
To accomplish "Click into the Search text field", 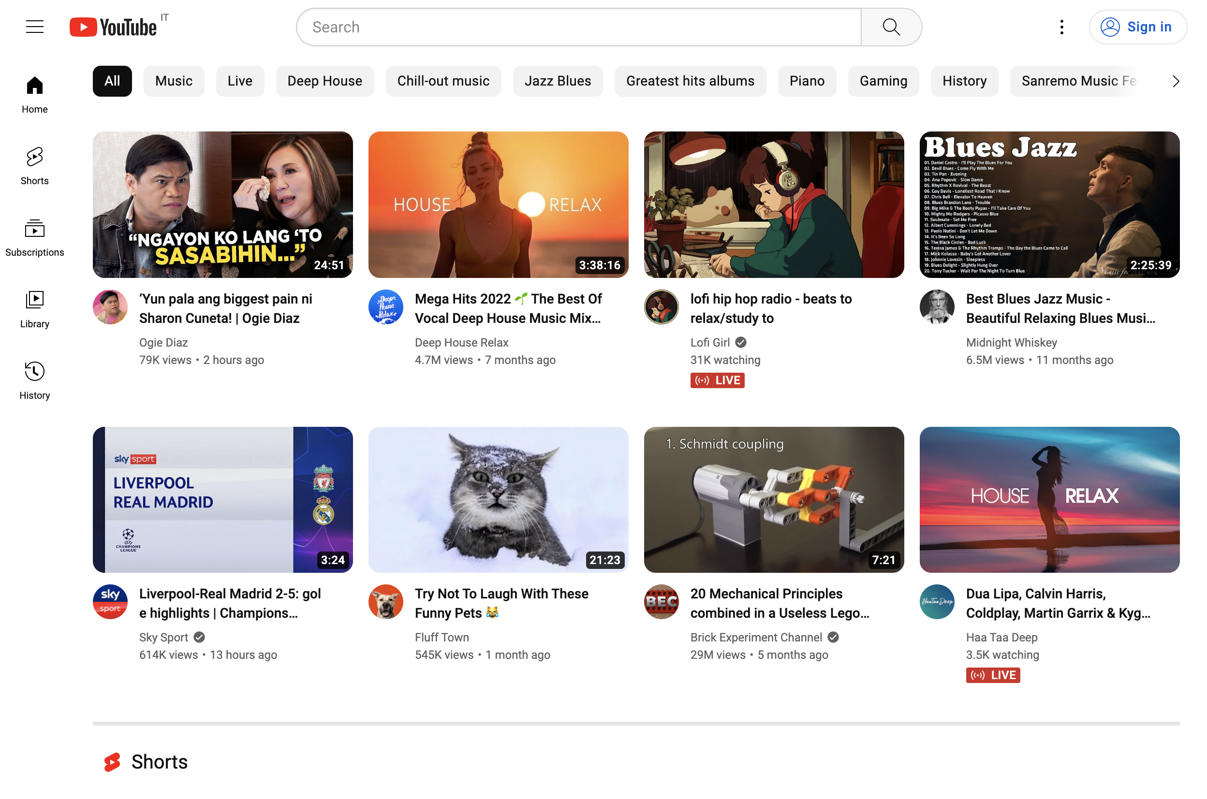I will coord(578,27).
